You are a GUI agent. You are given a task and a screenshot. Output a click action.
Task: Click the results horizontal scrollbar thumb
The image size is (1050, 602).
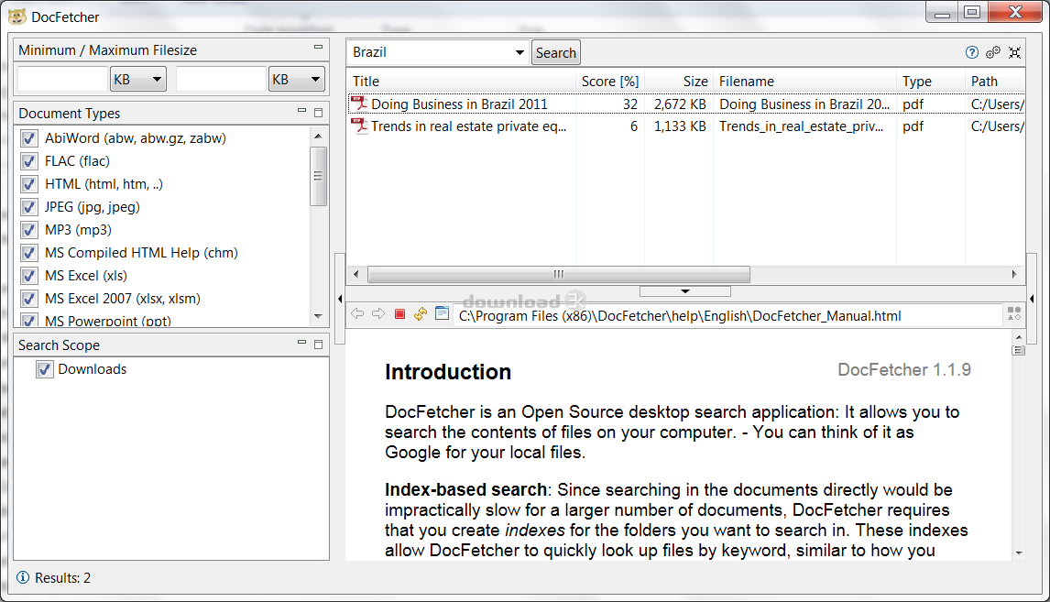[x=558, y=274]
